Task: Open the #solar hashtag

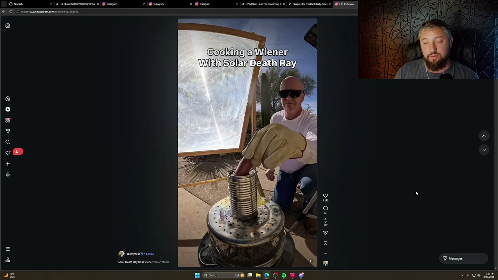Action: coord(157,262)
